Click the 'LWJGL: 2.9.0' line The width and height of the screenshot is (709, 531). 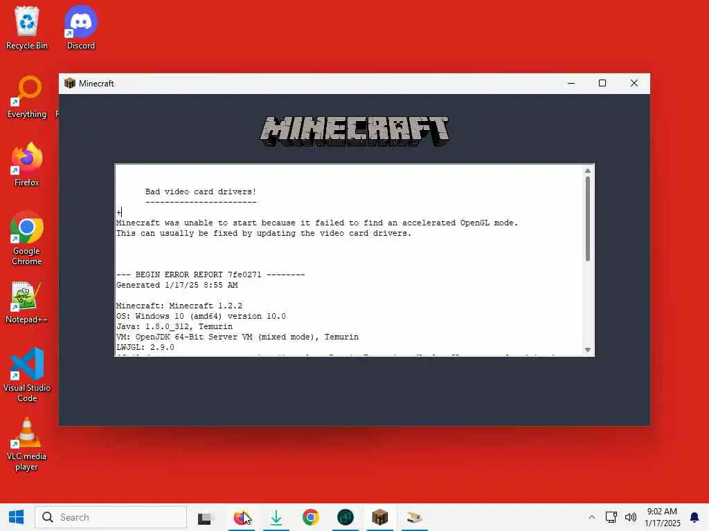coord(145,347)
